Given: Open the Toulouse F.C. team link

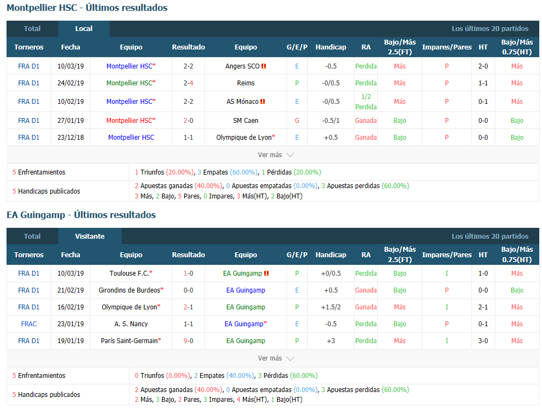Looking at the screenshot, I should [x=129, y=273].
